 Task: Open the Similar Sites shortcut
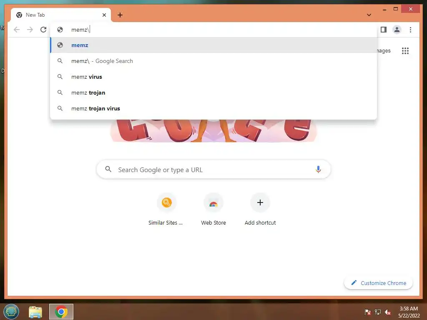pyautogui.click(x=166, y=210)
